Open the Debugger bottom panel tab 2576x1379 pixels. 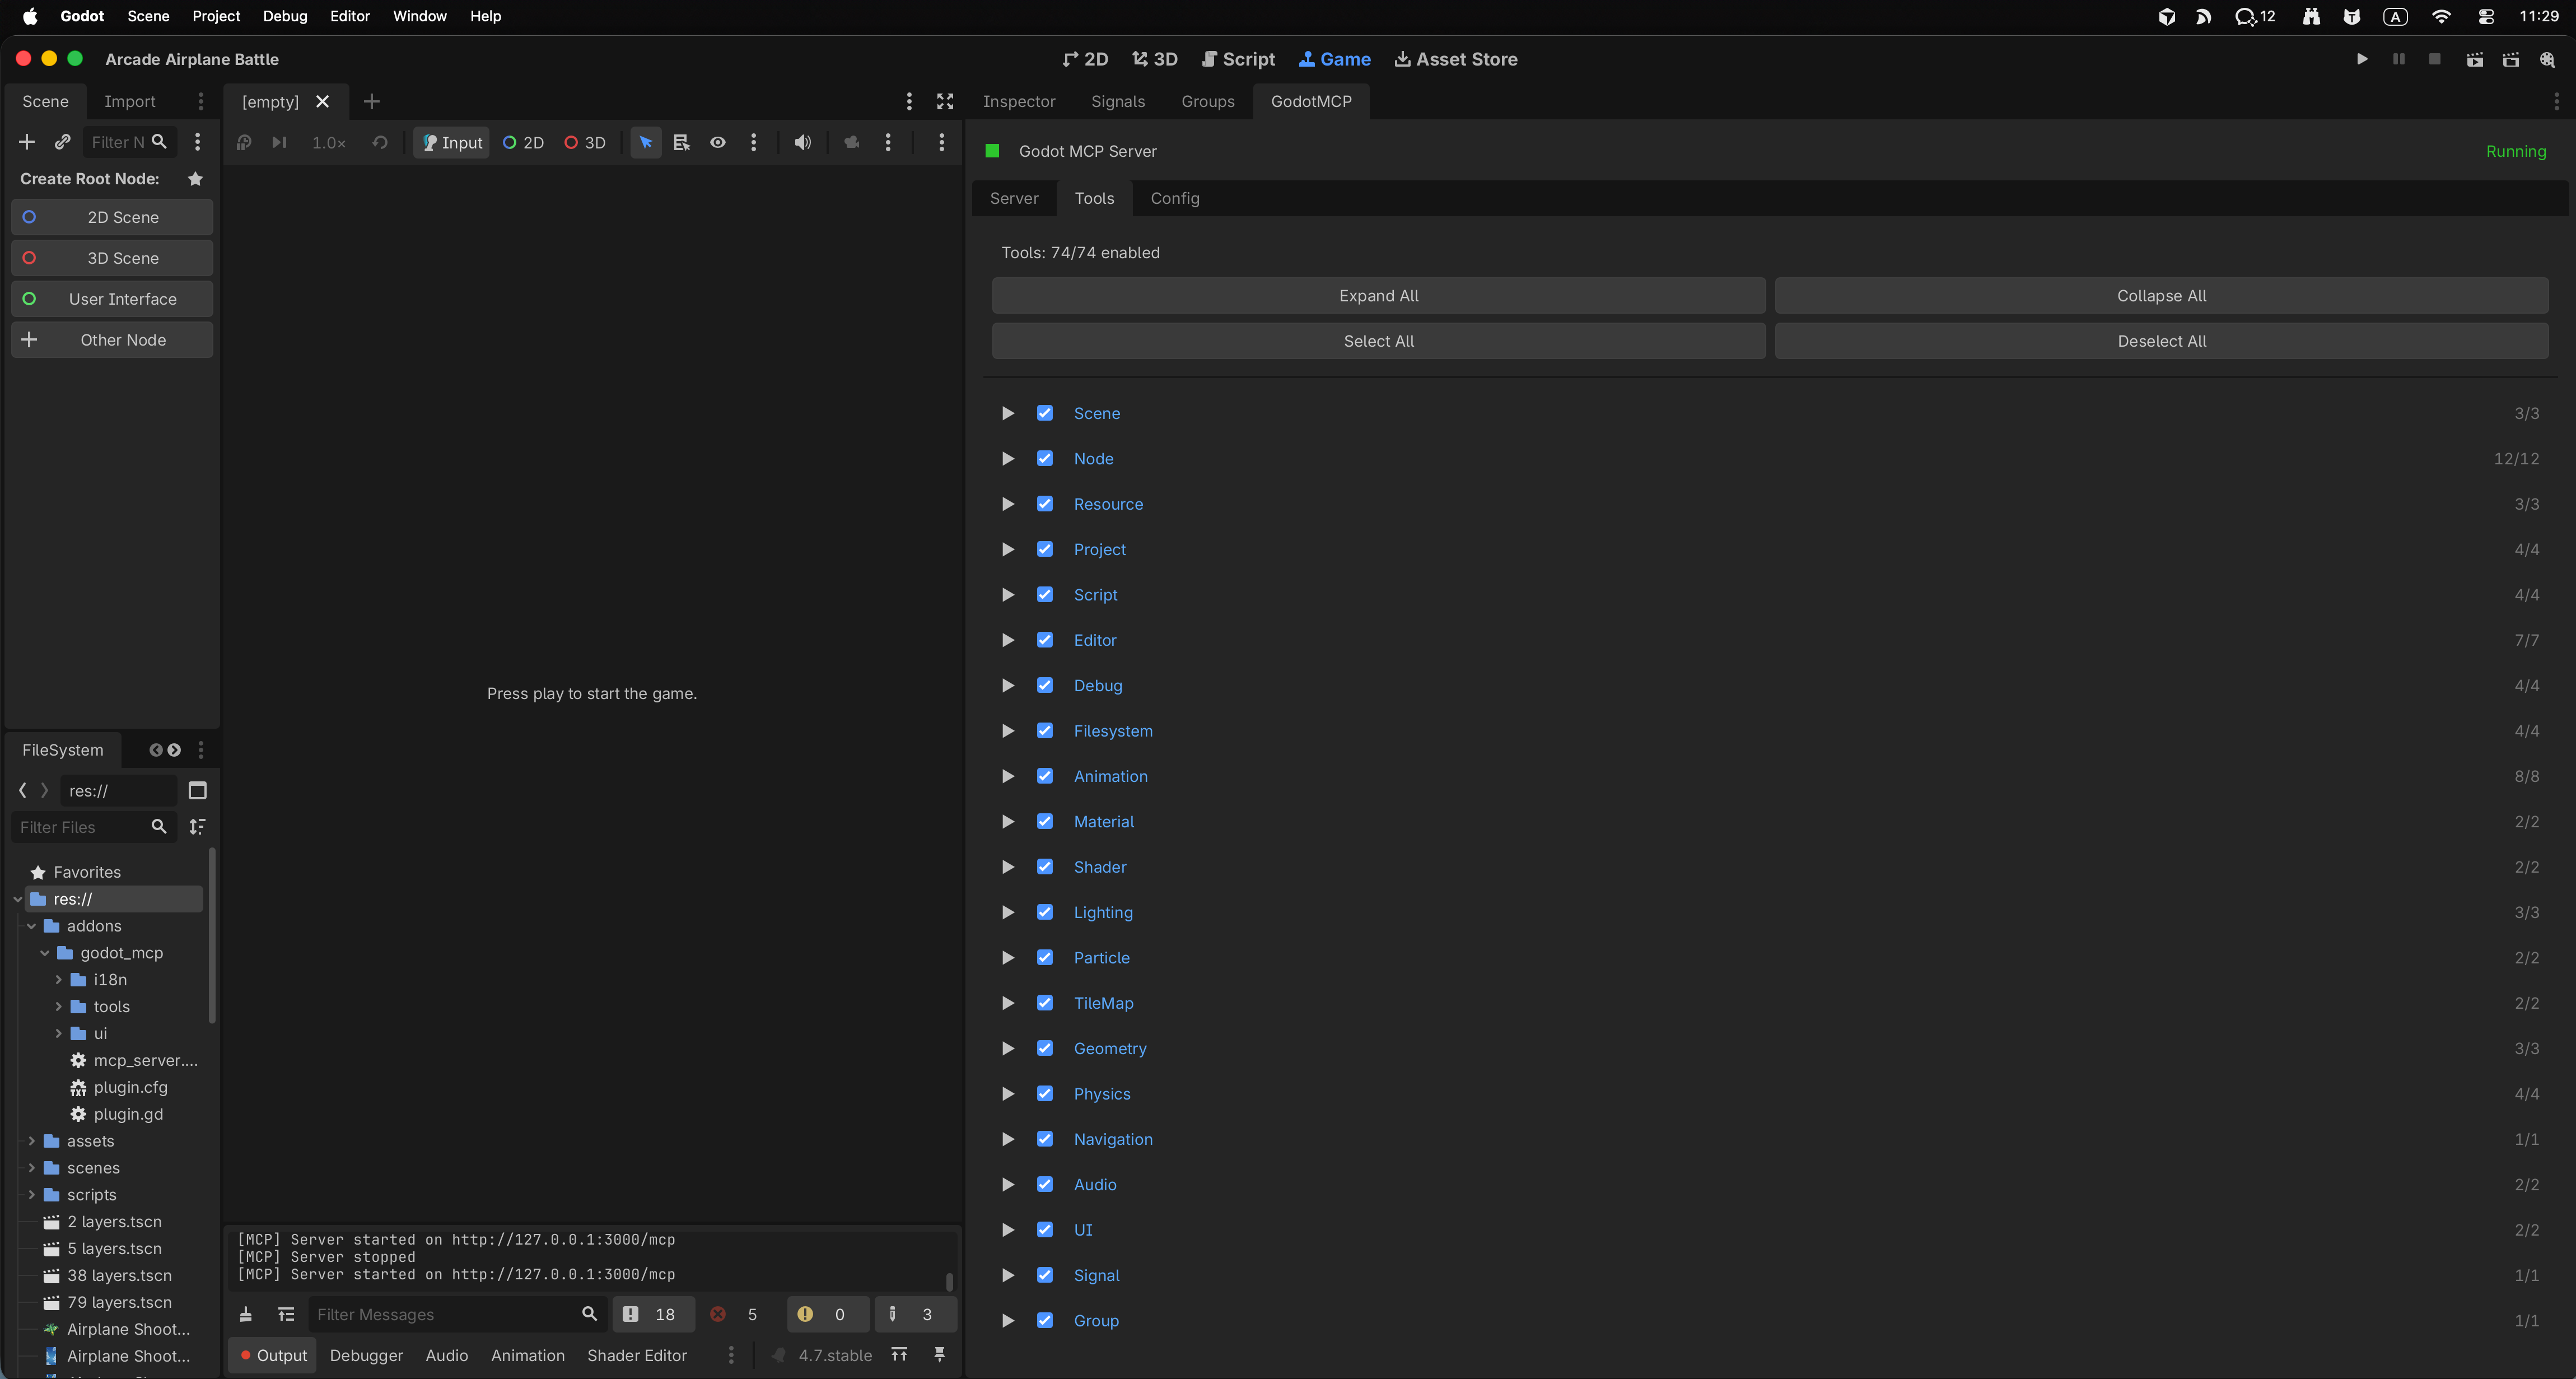[x=366, y=1355]
